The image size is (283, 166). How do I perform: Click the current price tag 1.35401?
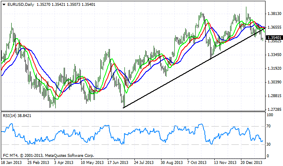275,38
